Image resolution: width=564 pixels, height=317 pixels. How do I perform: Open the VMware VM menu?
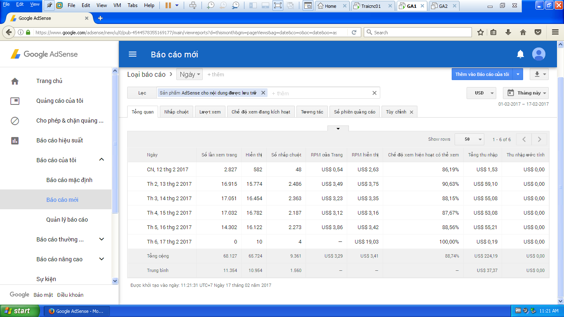[x=117, y=6]
